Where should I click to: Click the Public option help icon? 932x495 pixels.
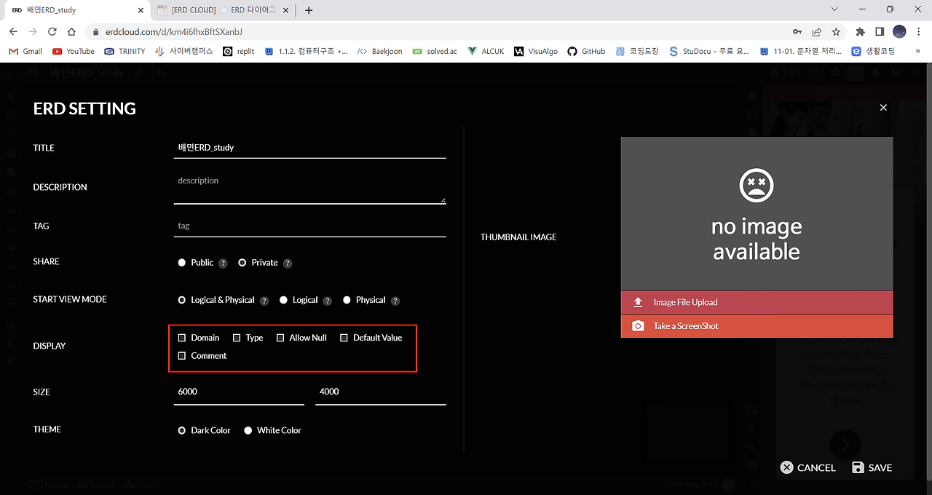pos(223,264)
